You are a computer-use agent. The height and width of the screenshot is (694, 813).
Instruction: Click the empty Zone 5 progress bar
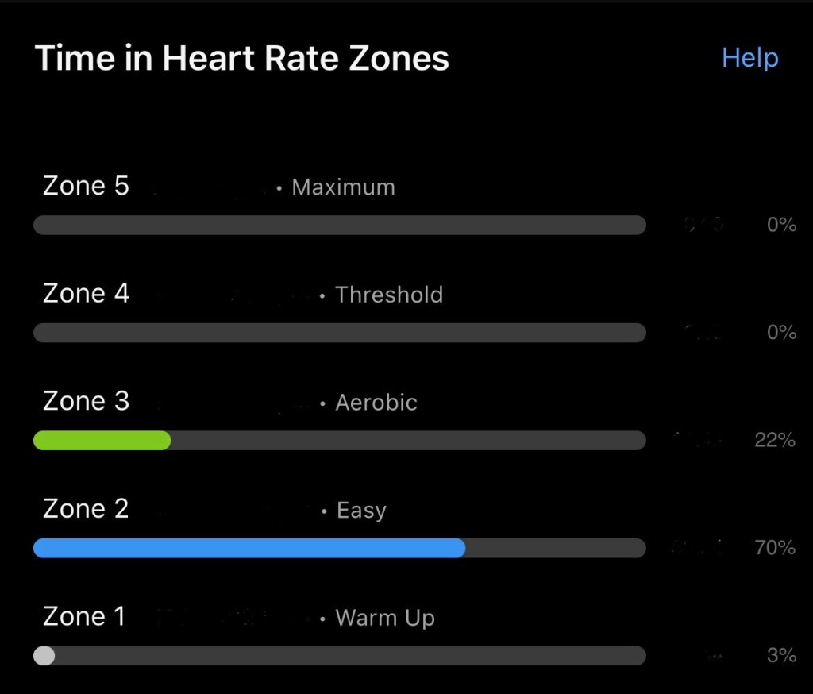pyautogui.click(x=339, y=226)
